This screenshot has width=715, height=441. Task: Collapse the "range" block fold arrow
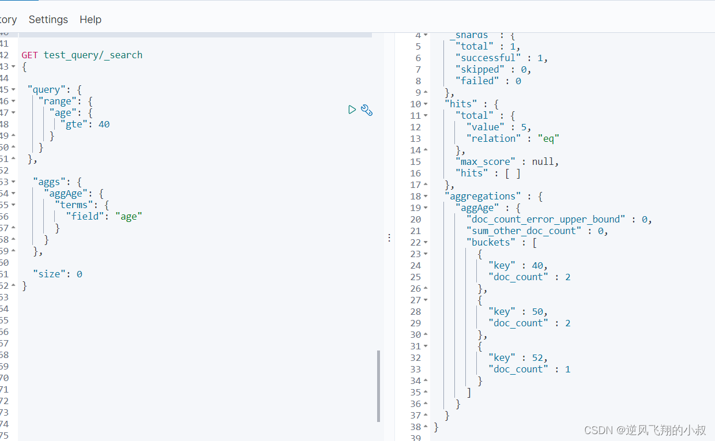click(13, 101)
